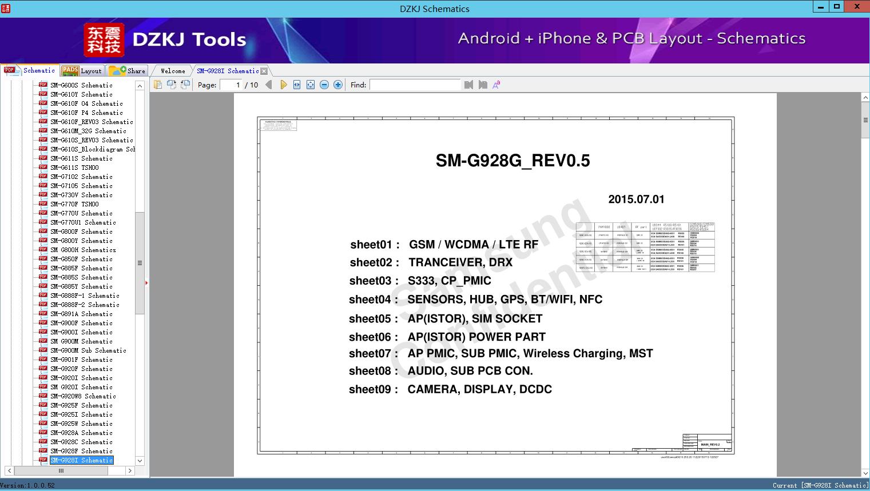Click PDF icon beside SM-G730V Schematic

tap(43, 195)
